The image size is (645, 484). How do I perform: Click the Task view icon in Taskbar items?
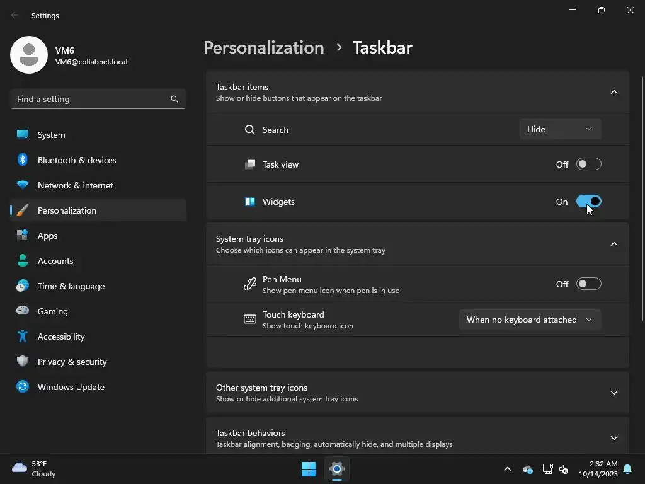coord(249,164)
